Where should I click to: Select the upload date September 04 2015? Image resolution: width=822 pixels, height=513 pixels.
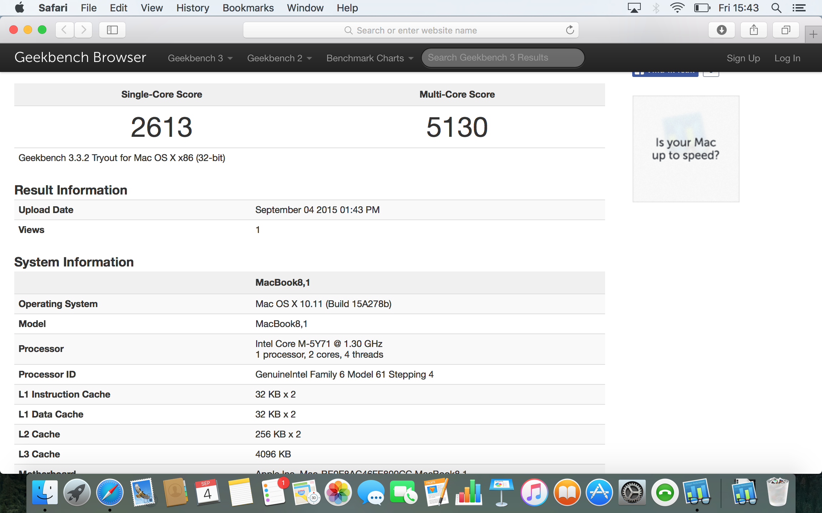tap(317, 210)
